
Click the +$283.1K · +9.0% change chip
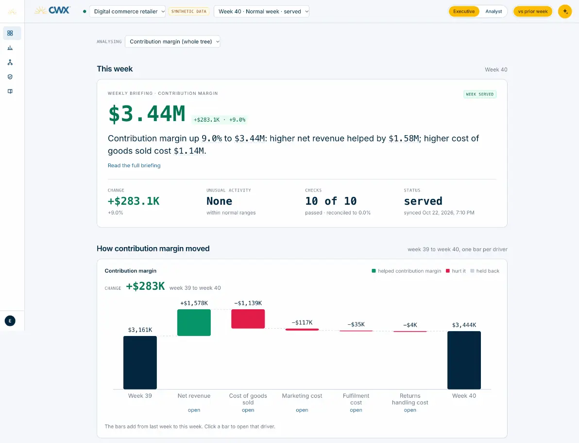pos(220,120)
